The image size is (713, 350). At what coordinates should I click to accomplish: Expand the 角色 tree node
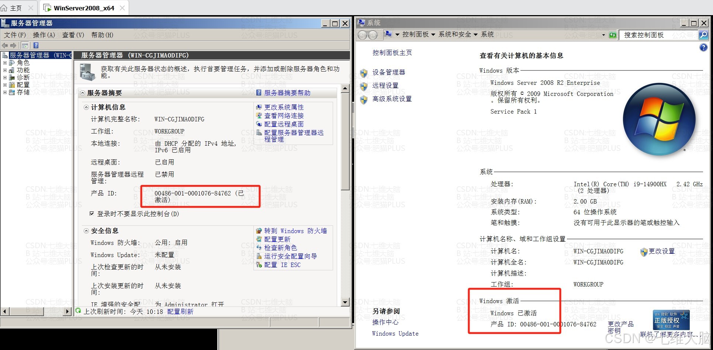coord(5,63)
